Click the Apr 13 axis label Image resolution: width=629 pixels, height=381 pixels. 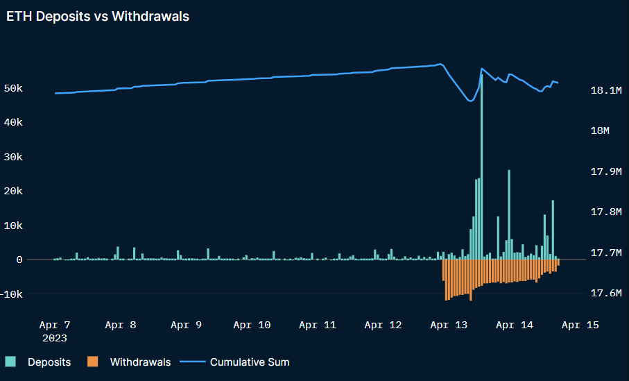click(x=449, y=325)
